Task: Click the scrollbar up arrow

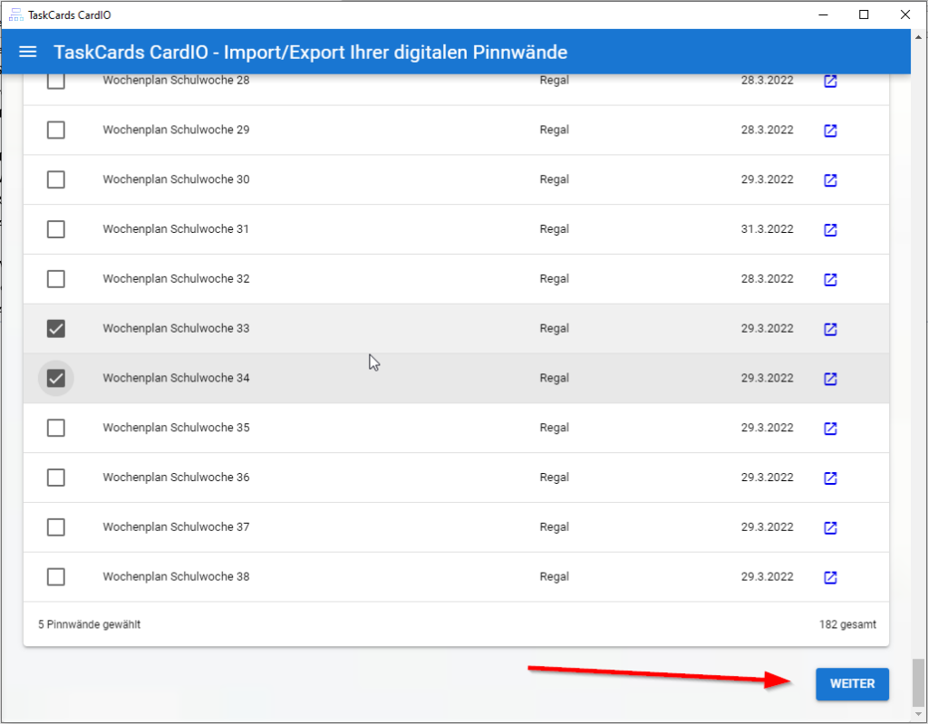Action: tap(918, 36)
